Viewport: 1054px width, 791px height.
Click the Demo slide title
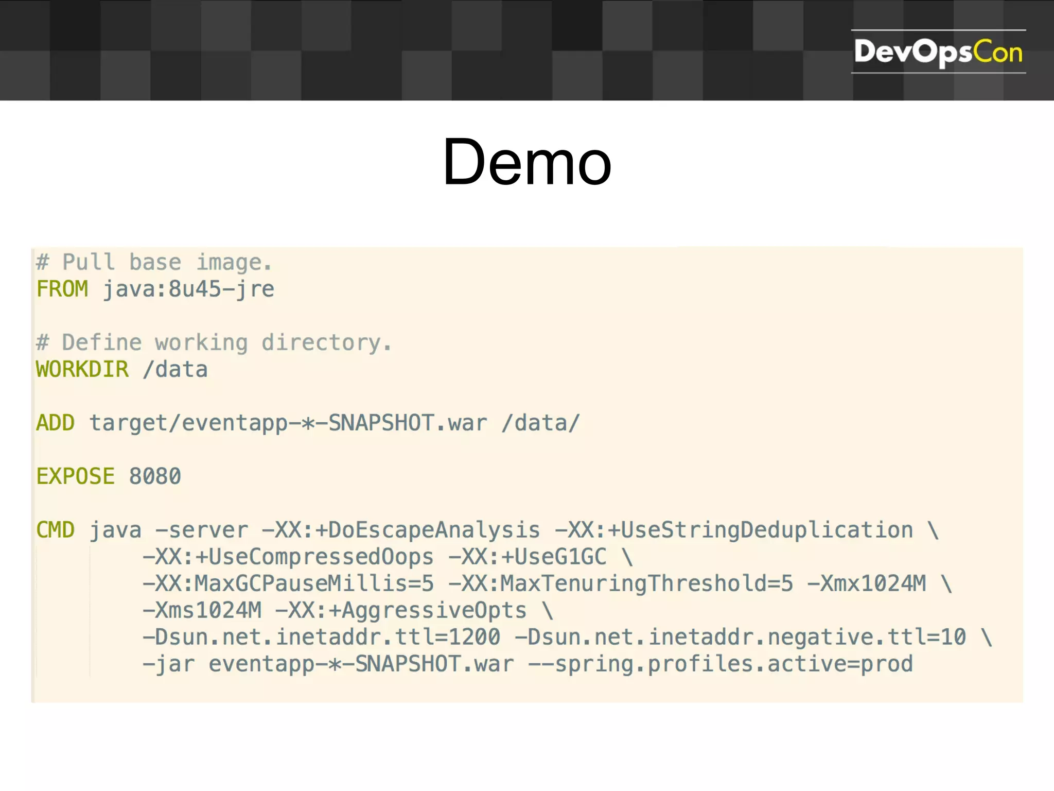527,162
